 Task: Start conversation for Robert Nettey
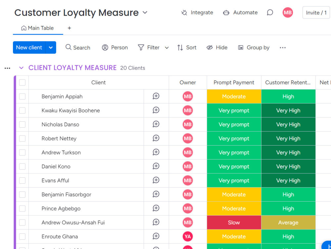tap(156, 138)
